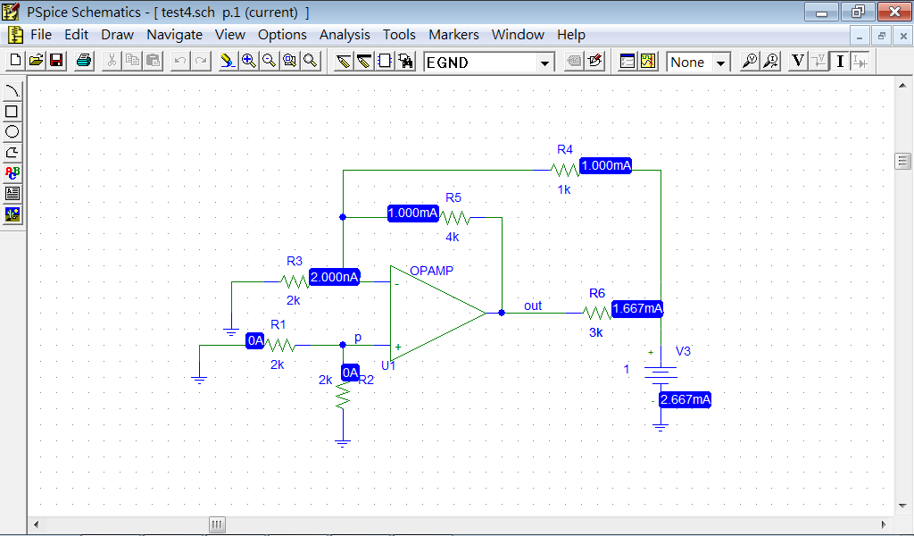
Task: Zoom in using the plus magnifier icon
Action: [248, 61]
